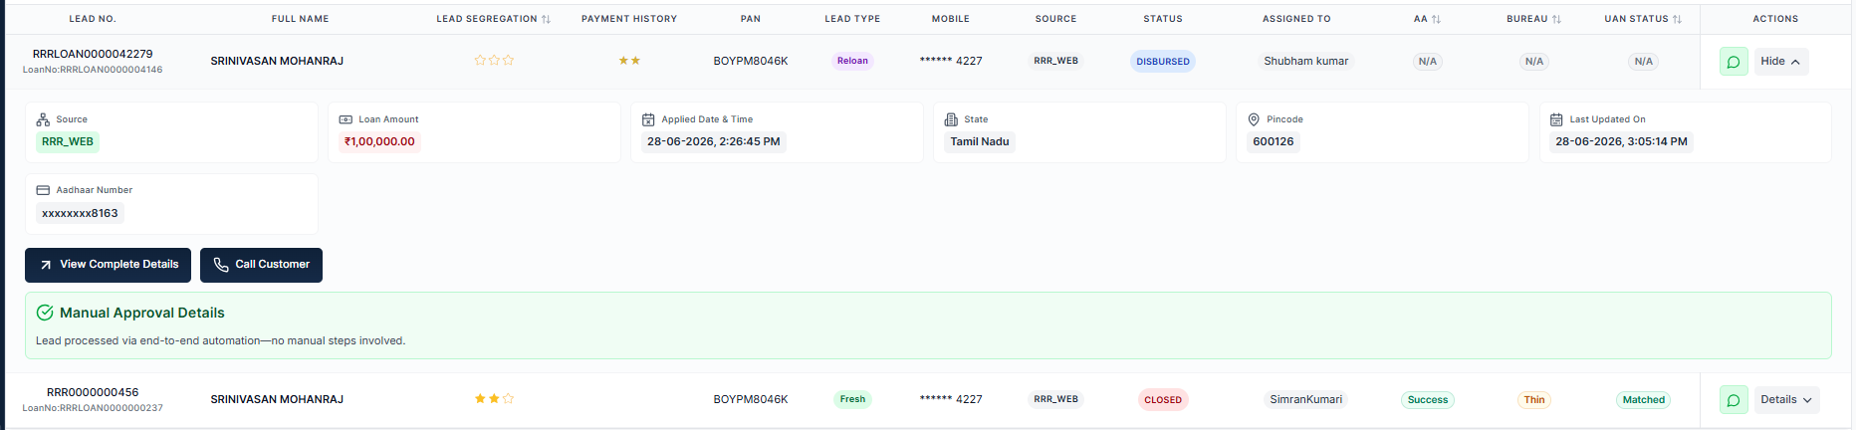Open chat icon for lead RRRLOAN0000042279
The height and width of the screenshot is (430, 1856).
click(x=1734, y=62)
